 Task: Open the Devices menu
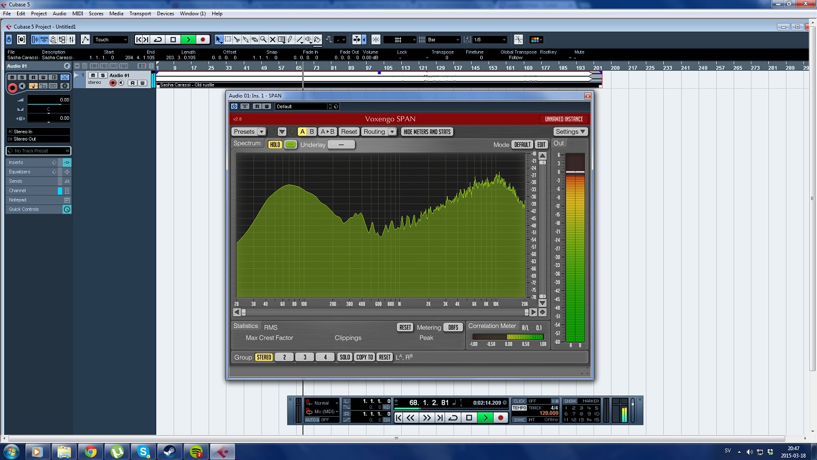click(x=165, y=13)
